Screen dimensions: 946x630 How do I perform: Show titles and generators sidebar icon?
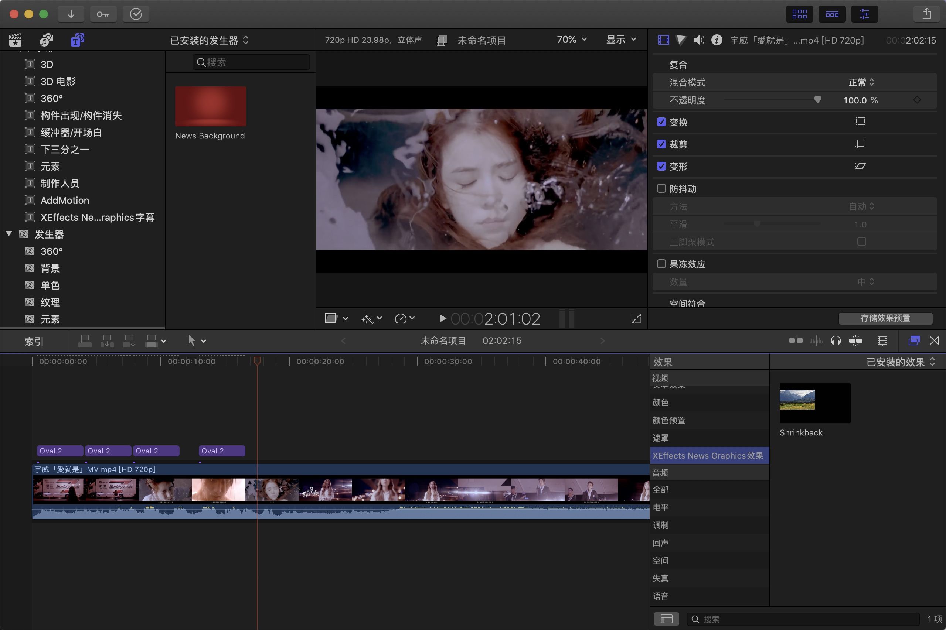[77, 40]
